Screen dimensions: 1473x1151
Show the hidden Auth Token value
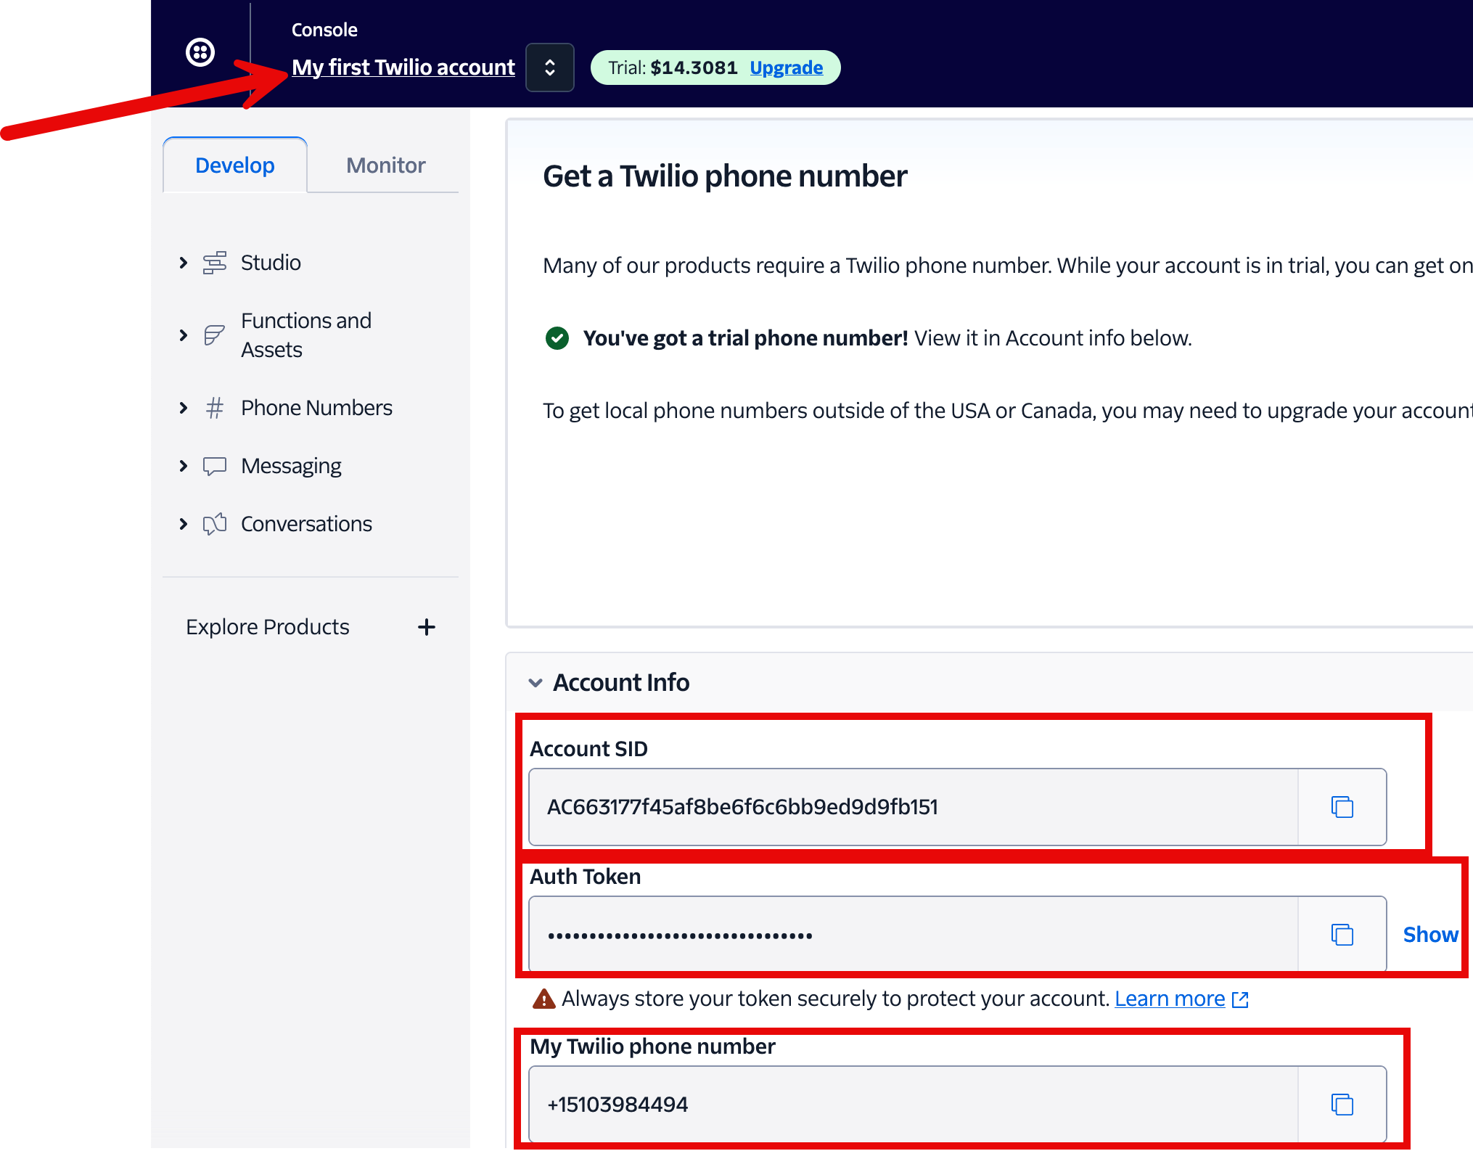(x=1432, y=933)
